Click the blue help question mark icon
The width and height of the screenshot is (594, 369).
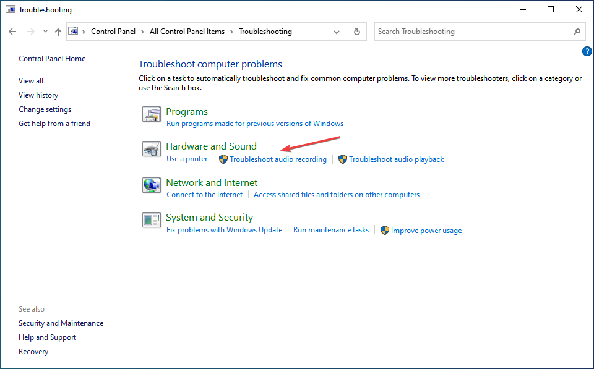(x=587, y=51)
